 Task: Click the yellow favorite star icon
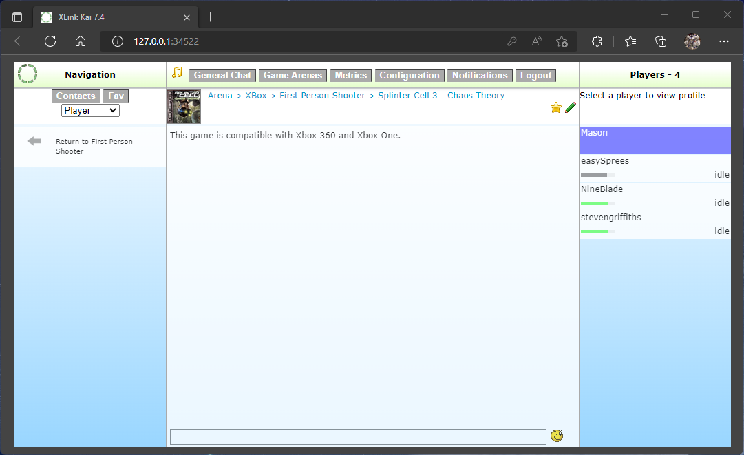(x=556, y=108)
